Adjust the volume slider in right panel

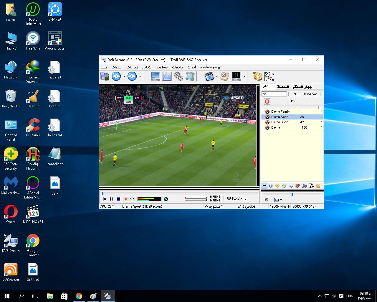click(292, 194)
